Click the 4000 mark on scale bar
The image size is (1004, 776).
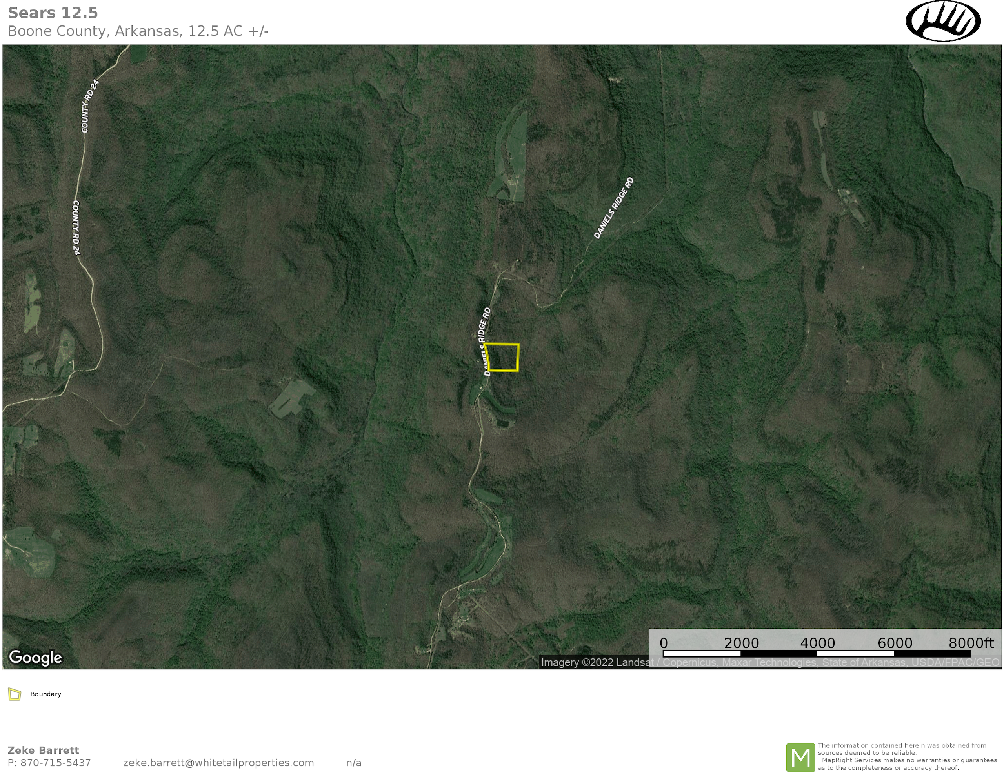pos(817,643)
